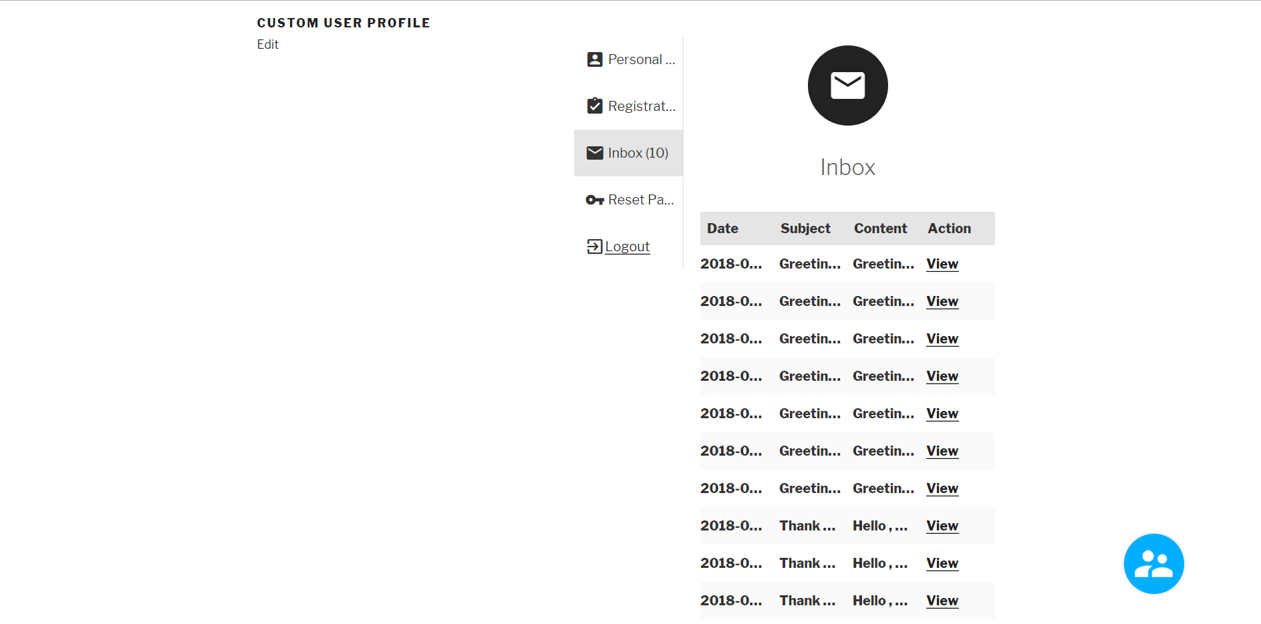This screenshot has width=1261, height=624.
Task: View the first Greetings message
Action: 942,264
